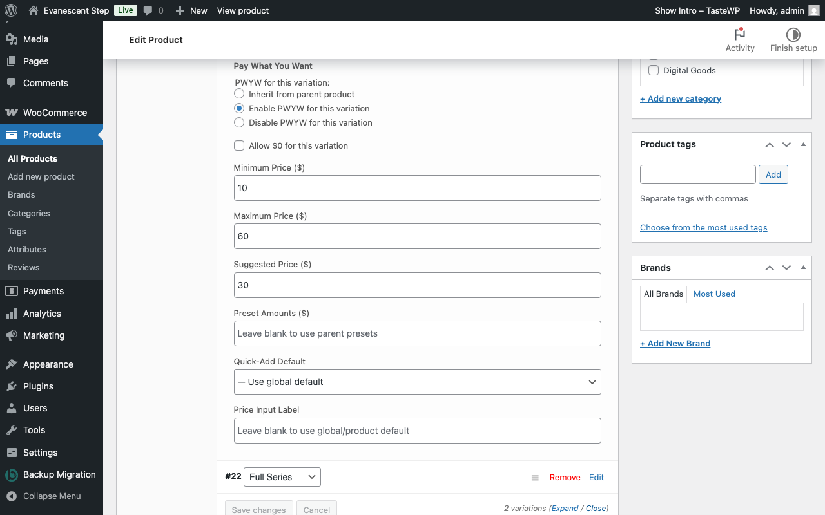This screenshot has height=515, width=825.
Task: Click the Products archive icon
Action: [x=12, y=135]
